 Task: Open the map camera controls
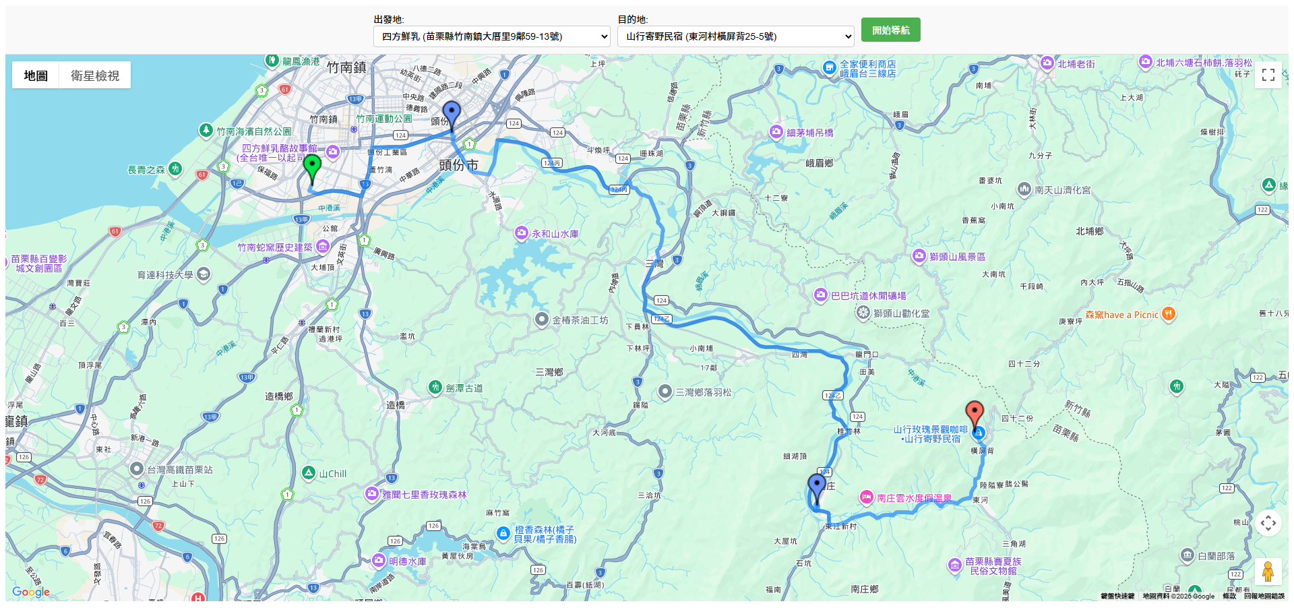tap(1268, 523)
